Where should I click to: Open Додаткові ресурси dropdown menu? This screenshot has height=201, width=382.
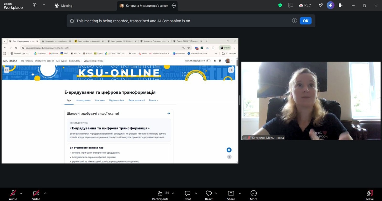click(x=95, y=61)
